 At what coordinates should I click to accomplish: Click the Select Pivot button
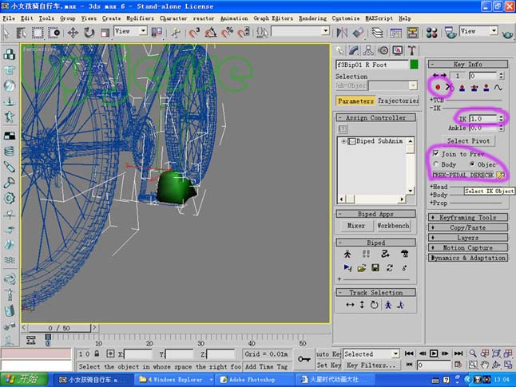468,140
